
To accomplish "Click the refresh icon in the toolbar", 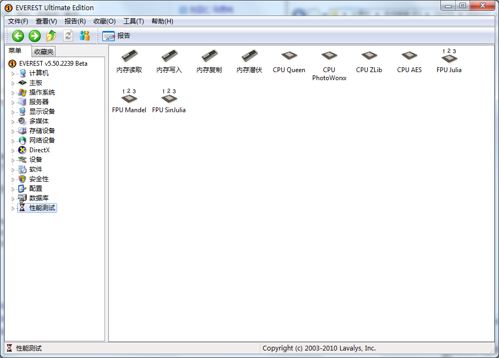I will click(x=68, y=36).
